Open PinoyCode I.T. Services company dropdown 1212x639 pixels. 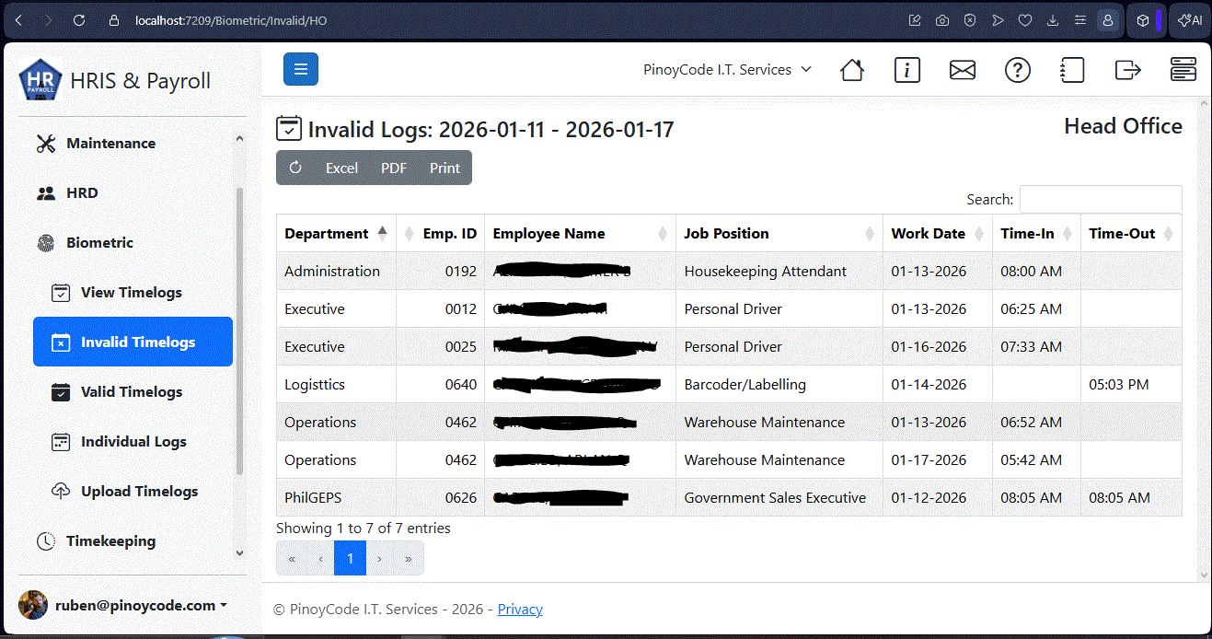(x=727, y=70)
